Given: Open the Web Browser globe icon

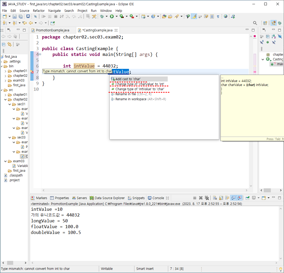Looking at the screenshot, I should 225,16.
